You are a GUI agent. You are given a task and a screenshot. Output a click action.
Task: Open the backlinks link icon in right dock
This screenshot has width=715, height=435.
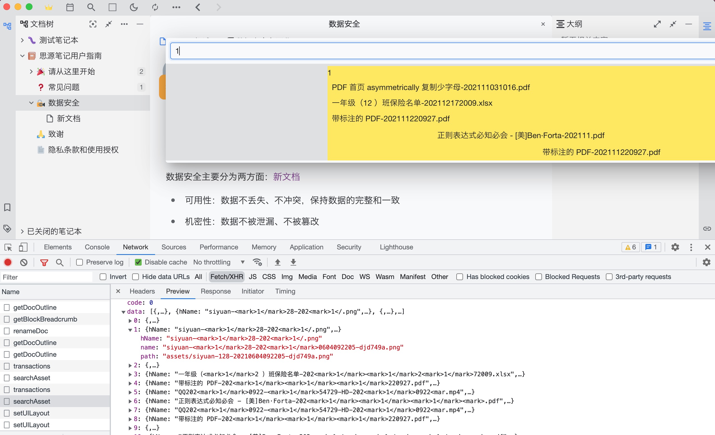[x=707, y=229]
